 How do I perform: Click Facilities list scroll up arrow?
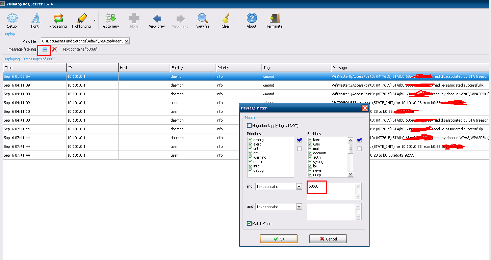tap(351, 140)
